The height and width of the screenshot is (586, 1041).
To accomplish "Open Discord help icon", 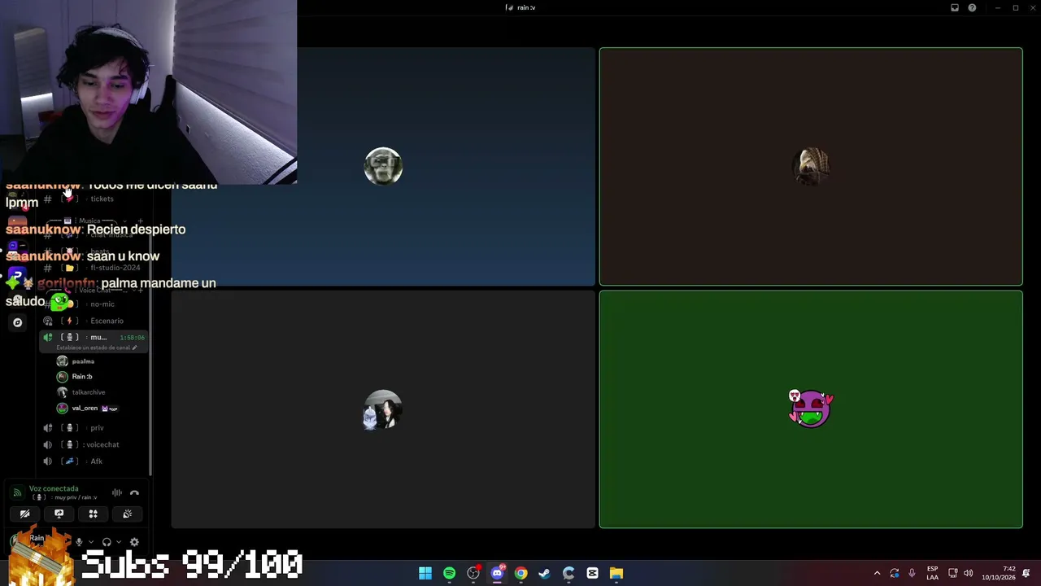I will tap(972, 8).
